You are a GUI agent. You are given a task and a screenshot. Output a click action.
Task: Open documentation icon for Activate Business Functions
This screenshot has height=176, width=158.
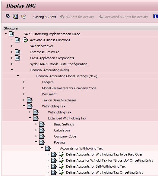[18, 40]
